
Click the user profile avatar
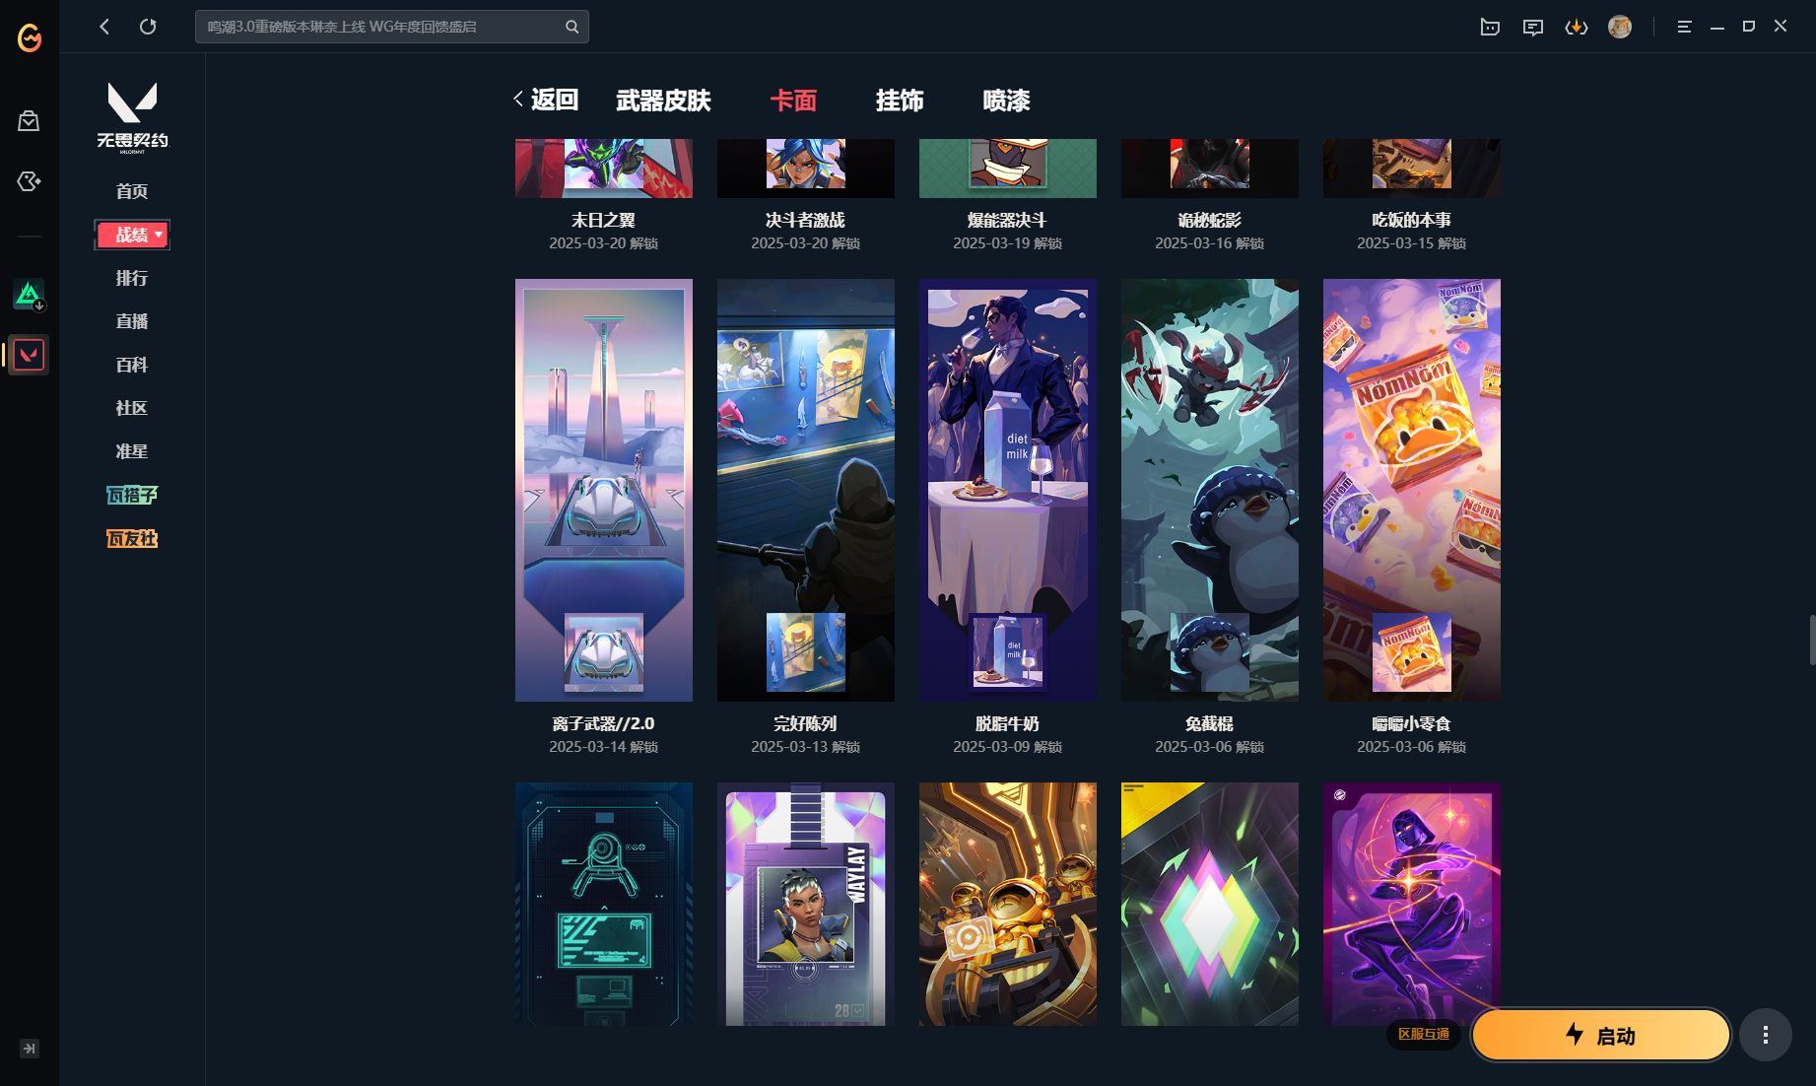[x=1619, y=27]
